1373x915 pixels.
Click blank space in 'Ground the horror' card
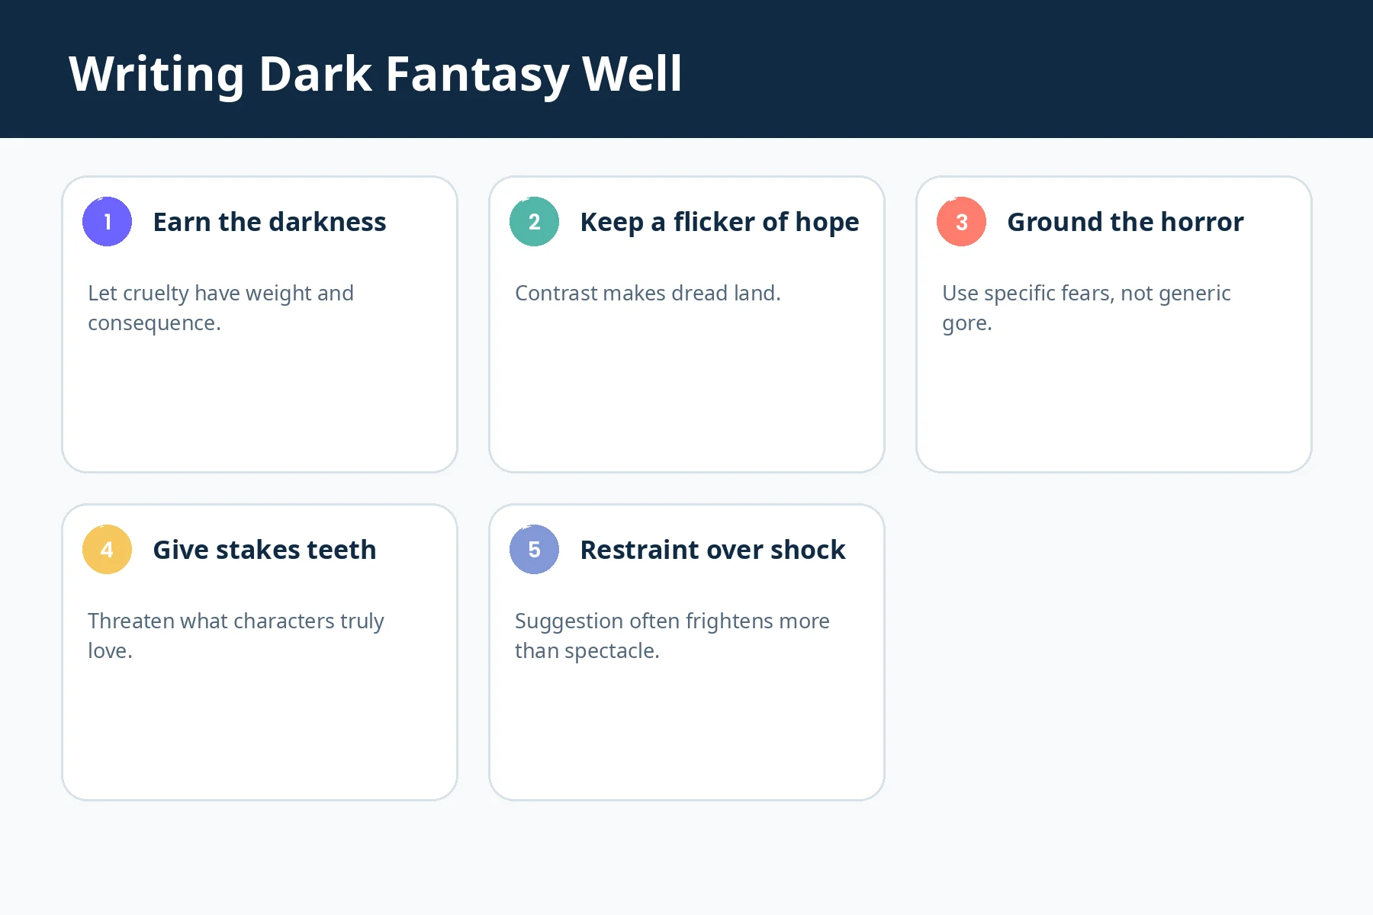coord(1114,404)
